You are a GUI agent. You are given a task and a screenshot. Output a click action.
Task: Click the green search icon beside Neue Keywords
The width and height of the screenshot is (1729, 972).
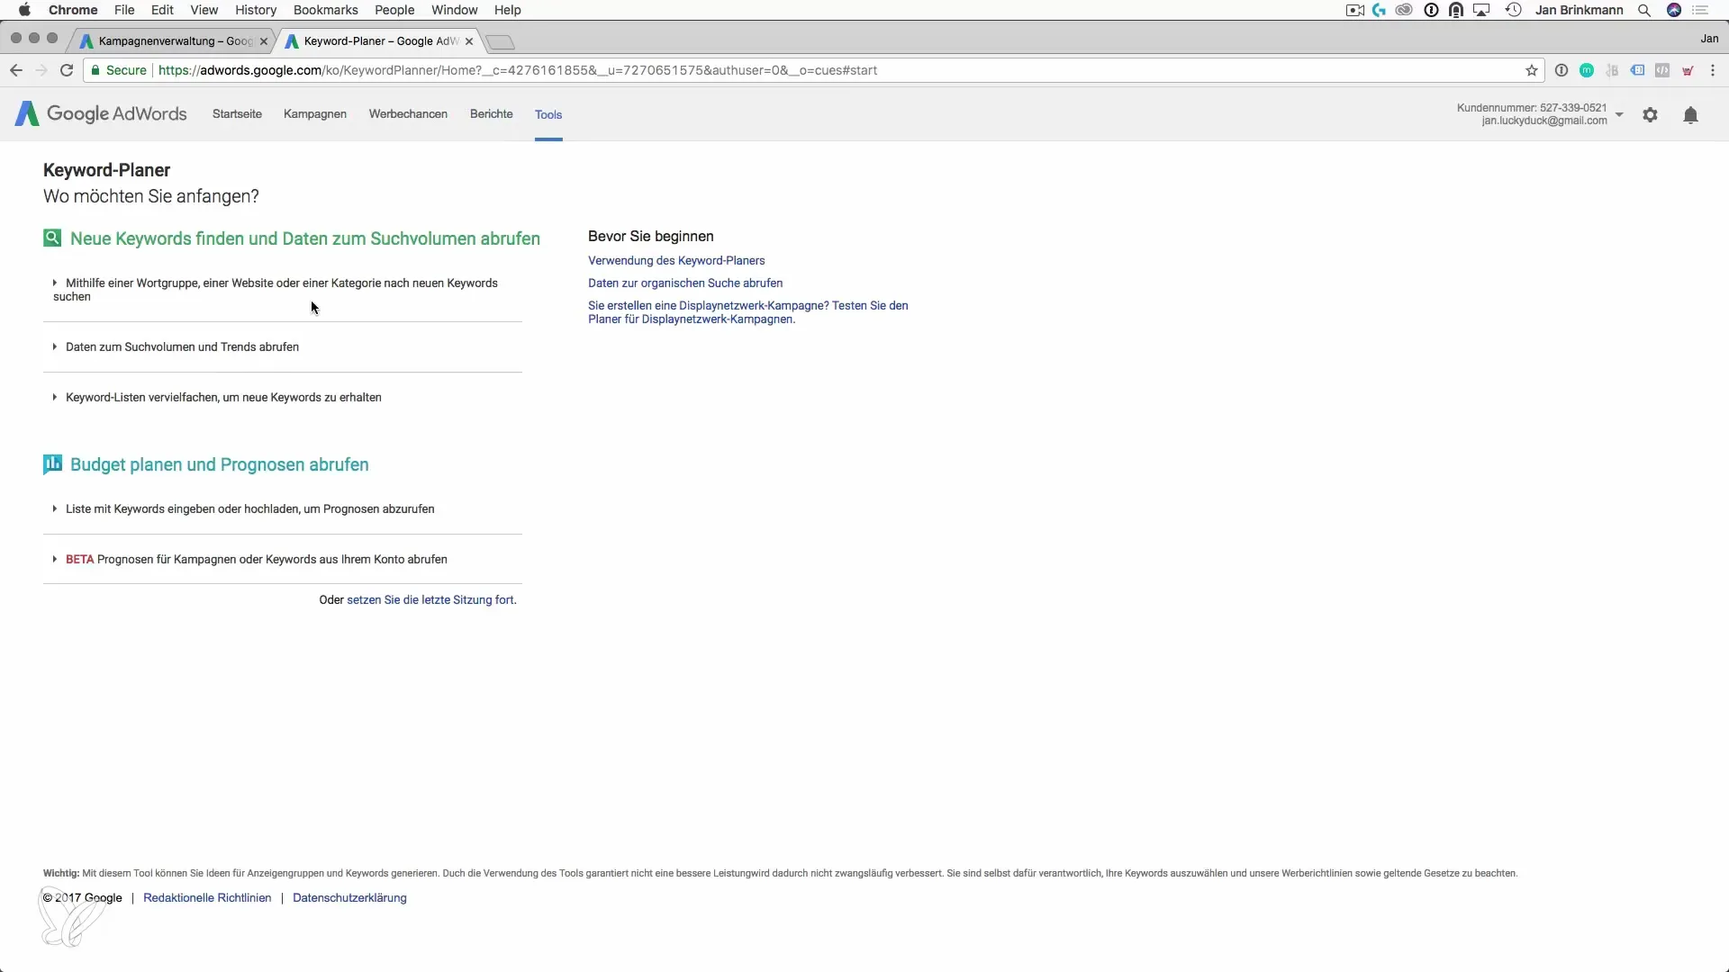(x=52, y=238)
